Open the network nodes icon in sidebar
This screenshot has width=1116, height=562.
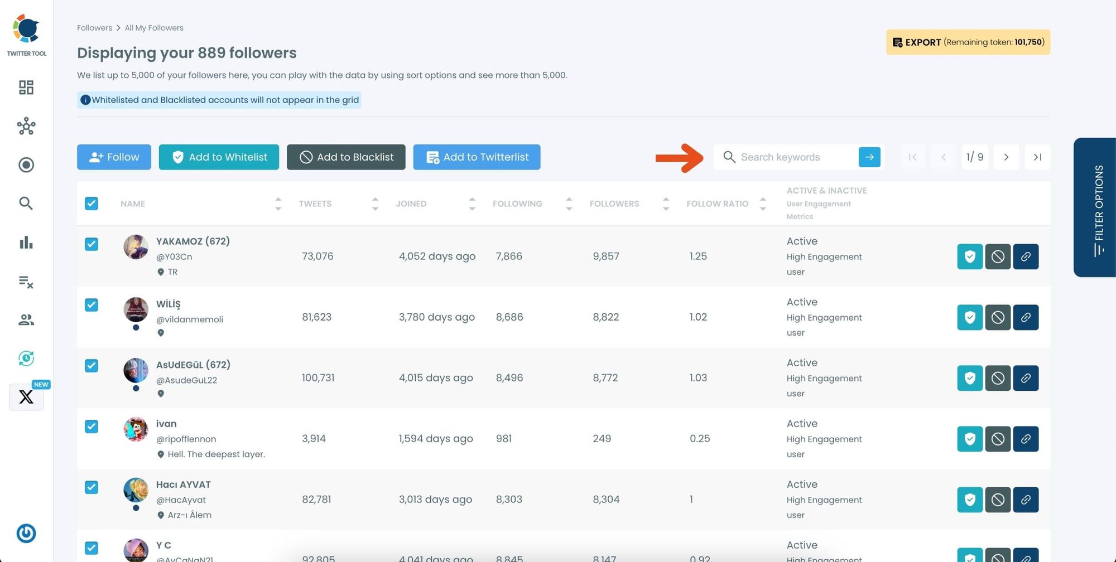pos(26,126)
